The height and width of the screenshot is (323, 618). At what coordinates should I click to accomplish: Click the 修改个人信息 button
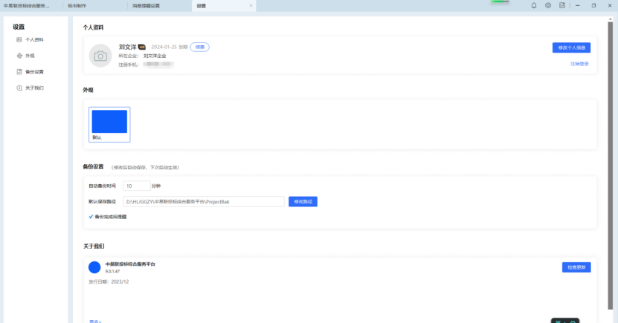(571, 48)
